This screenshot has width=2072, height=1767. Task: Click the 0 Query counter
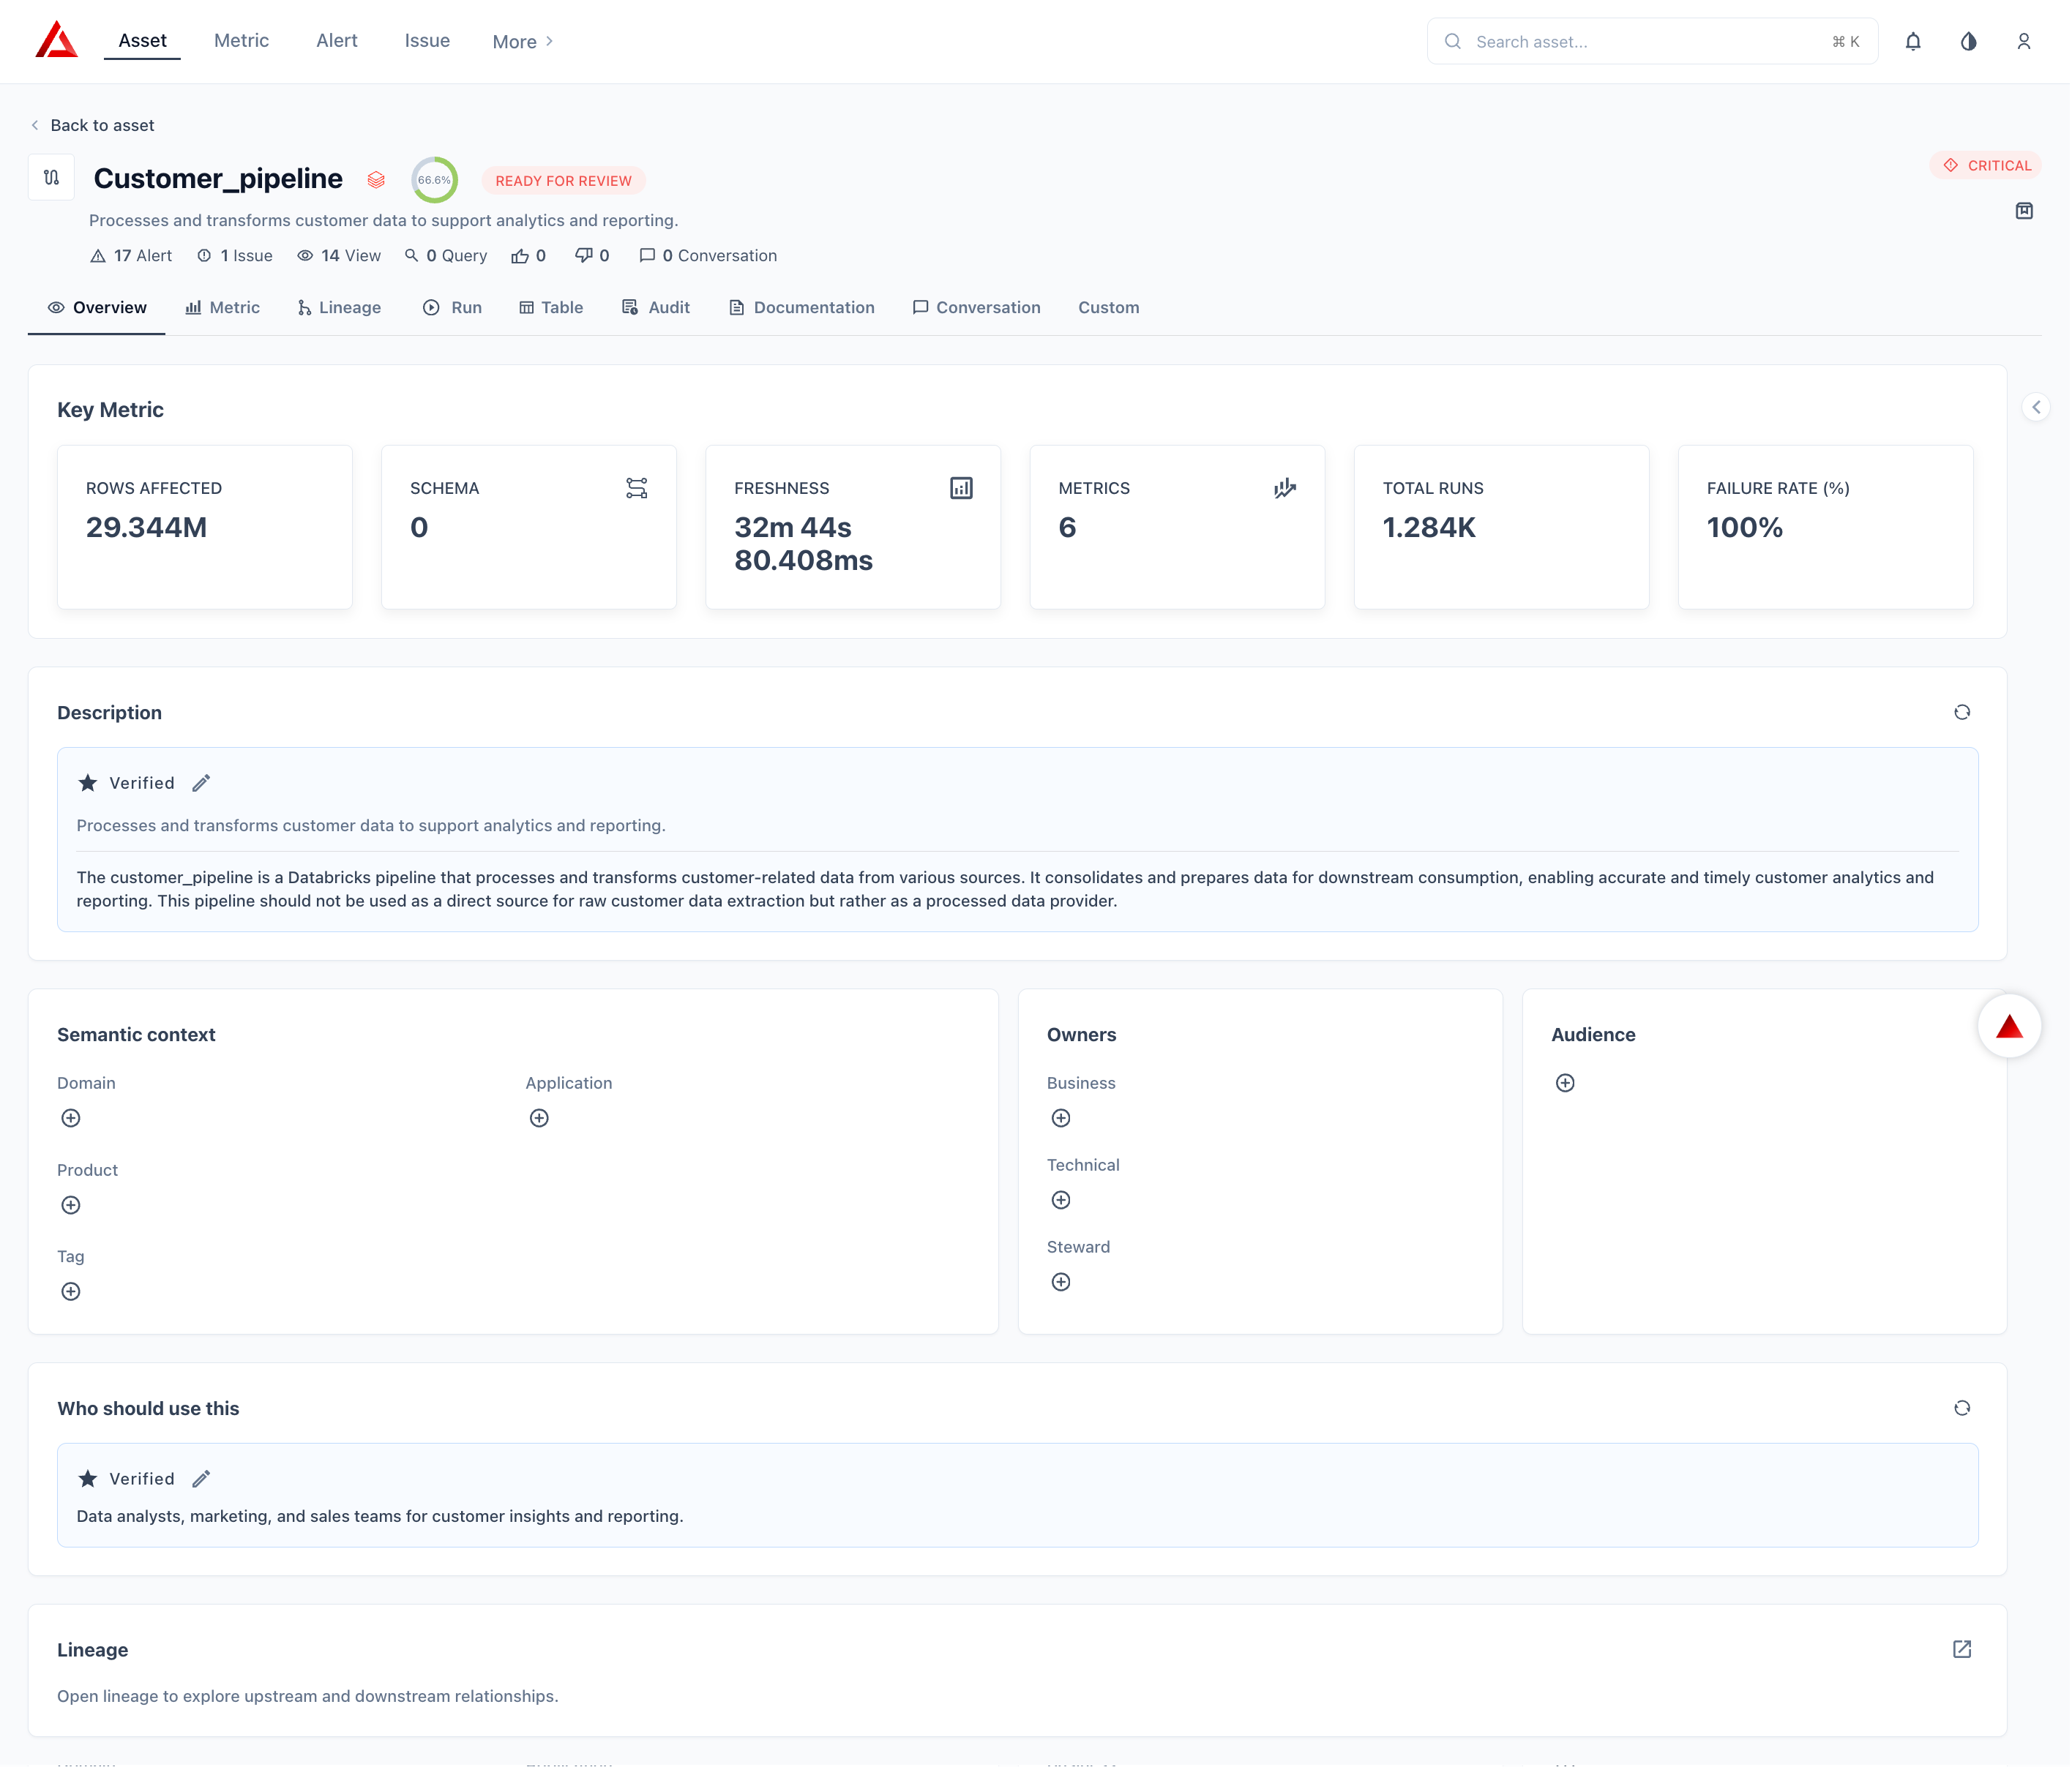[x=445, y=256]
